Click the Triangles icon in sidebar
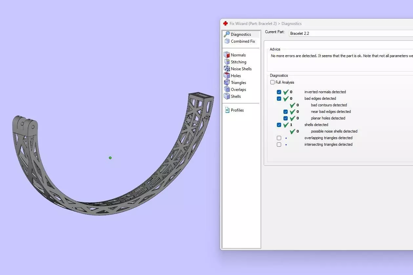This screenshot has height=275, width=413. (227, 82)
